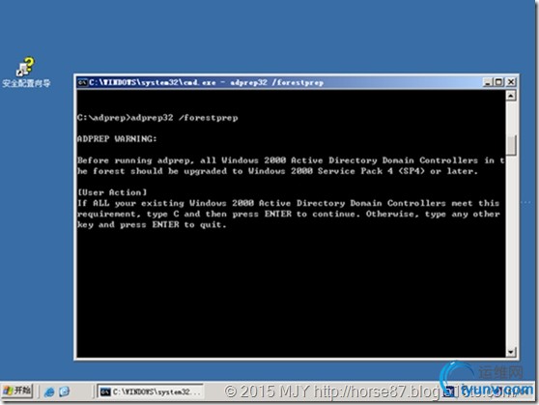The image size is (539, 405).
Task: Open the 安全配置向导 desktop shortcut
Action: (26, 72)
